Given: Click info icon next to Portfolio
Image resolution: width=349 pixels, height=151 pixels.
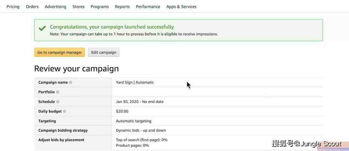Looking at the screenshot, I should (58, 92).
